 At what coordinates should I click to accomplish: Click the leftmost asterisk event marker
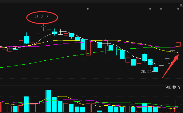88,9
